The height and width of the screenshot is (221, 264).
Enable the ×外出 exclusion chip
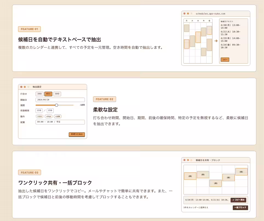[x=49, y=116]
